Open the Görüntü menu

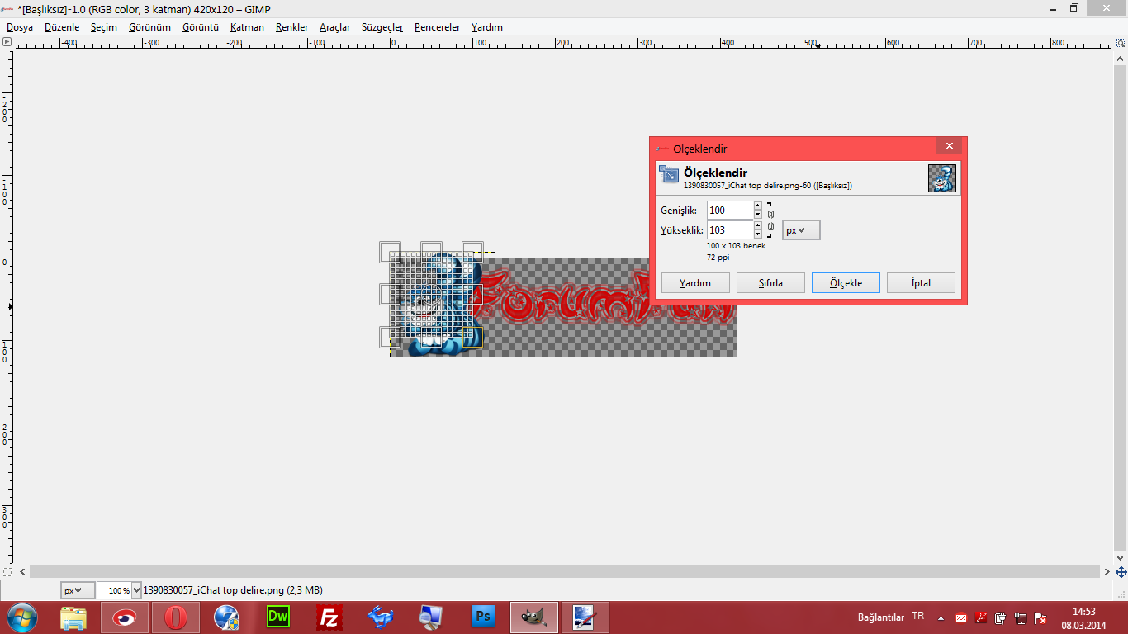[x=201, y=27]
